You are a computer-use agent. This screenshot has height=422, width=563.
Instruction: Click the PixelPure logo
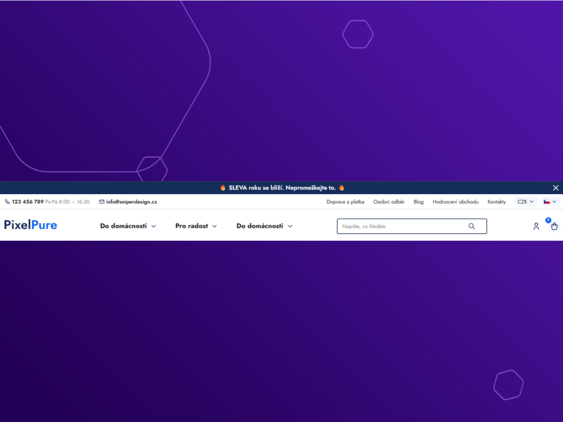click(30, 225)
